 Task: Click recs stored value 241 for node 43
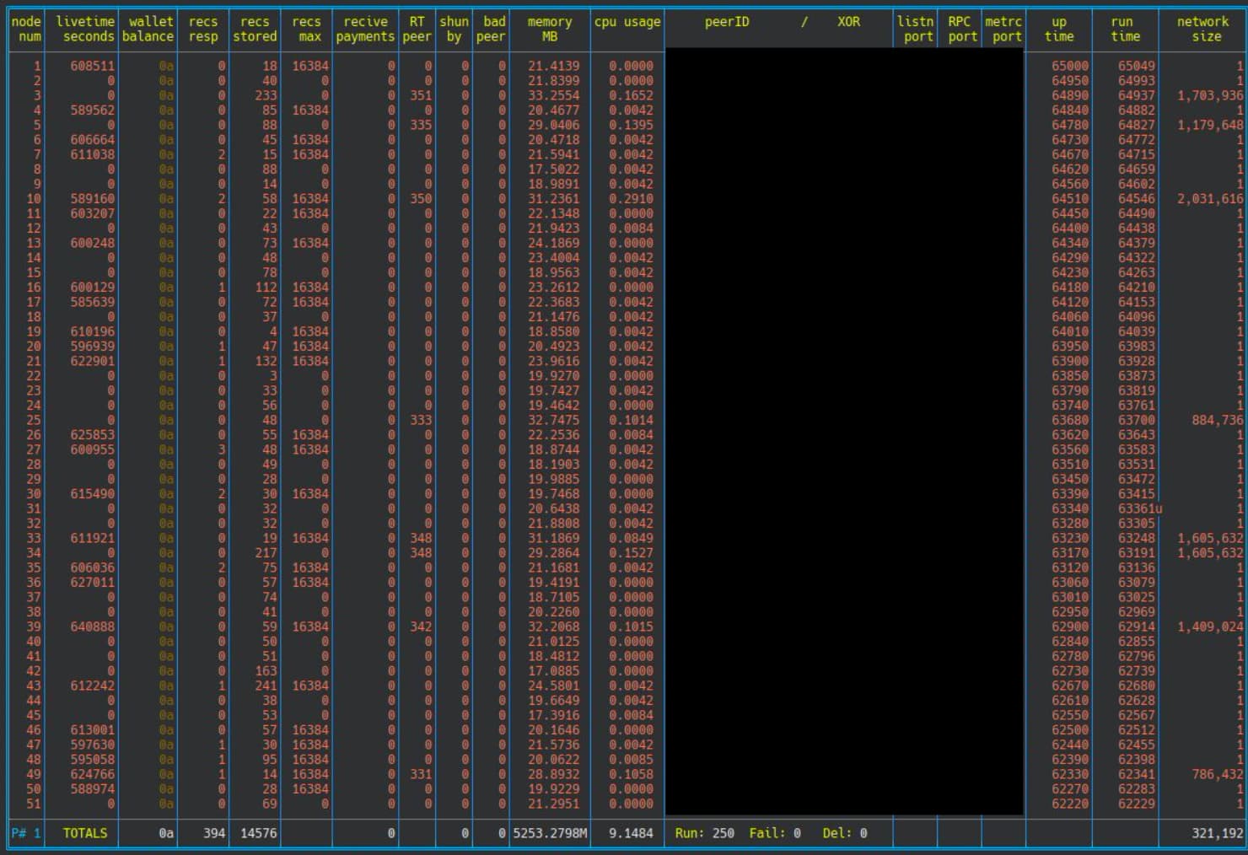point(266,686)
